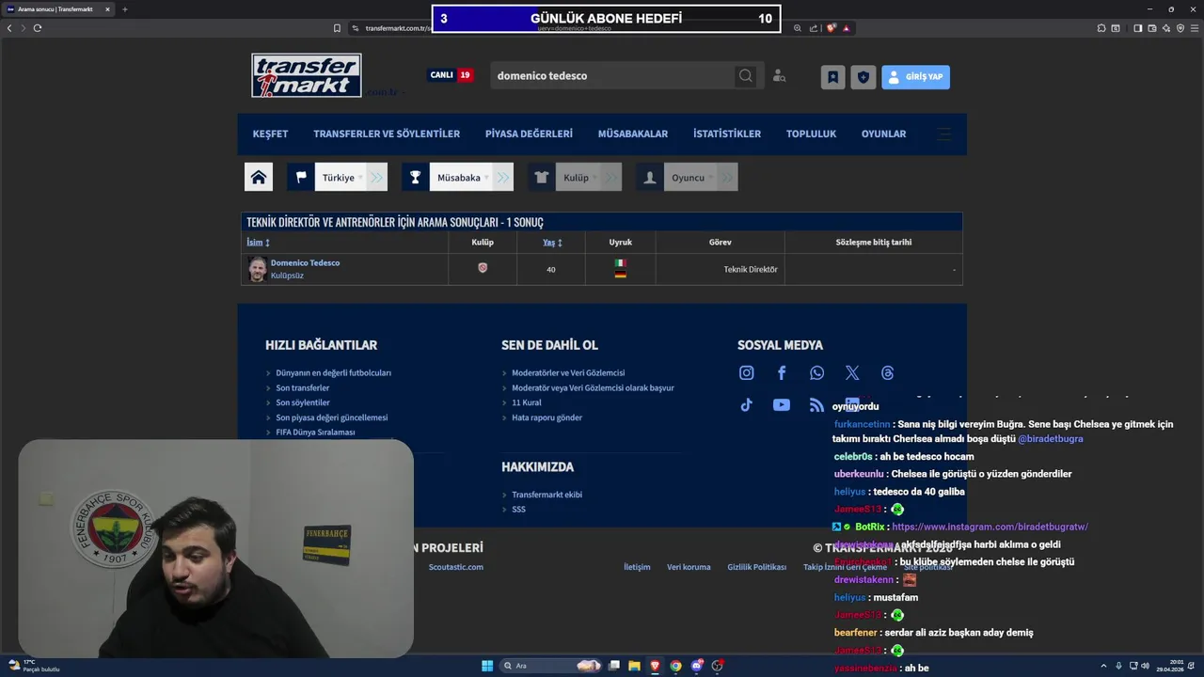Open TRANSFERLER VE SÖYLENTİLER menu
1204x677 pixels.
click(x=387, y=134)
